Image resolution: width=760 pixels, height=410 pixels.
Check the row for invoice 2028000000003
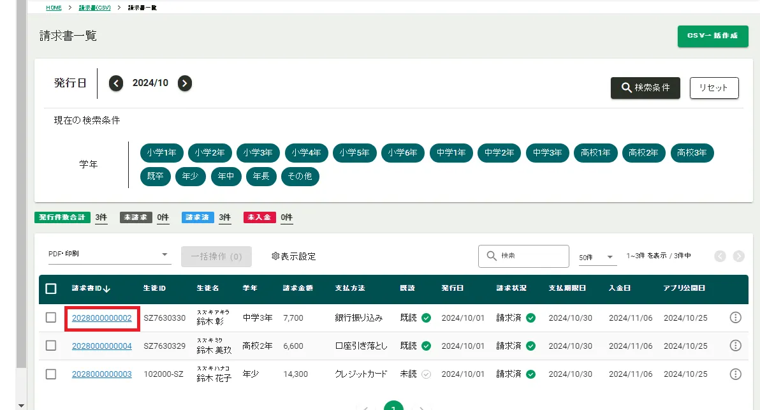[x=51, y=374]
